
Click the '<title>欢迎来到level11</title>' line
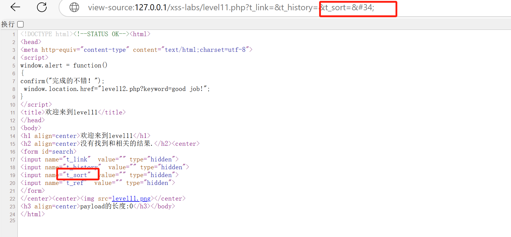(73, 112)
